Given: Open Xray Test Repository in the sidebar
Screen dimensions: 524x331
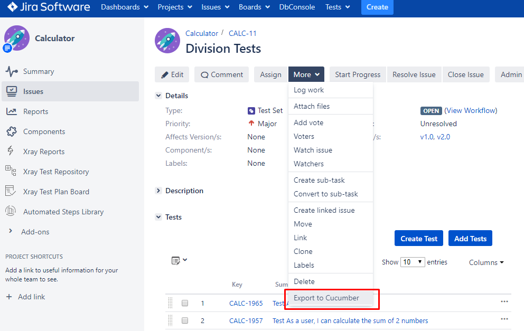Looking at the screenshot, I should pos(56,172).
